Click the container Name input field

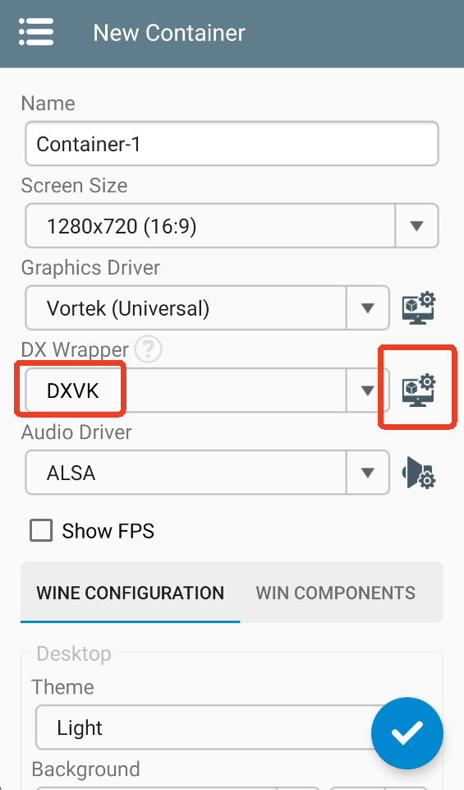(x=232, y=144)
